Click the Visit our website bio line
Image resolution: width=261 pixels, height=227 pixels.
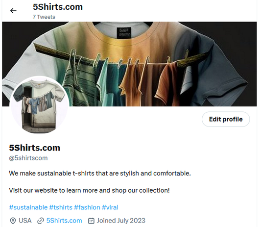click(89, 191)
